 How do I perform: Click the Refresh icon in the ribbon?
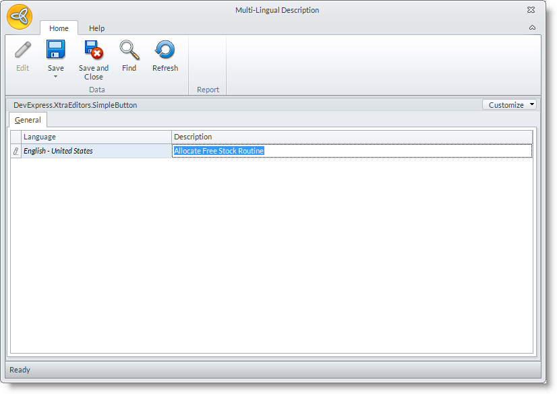point(165,51)
